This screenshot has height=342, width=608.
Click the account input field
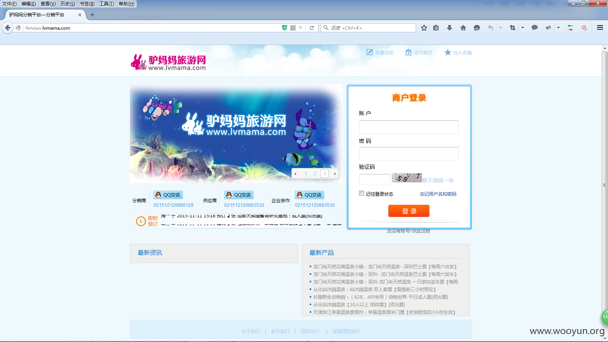409,127
